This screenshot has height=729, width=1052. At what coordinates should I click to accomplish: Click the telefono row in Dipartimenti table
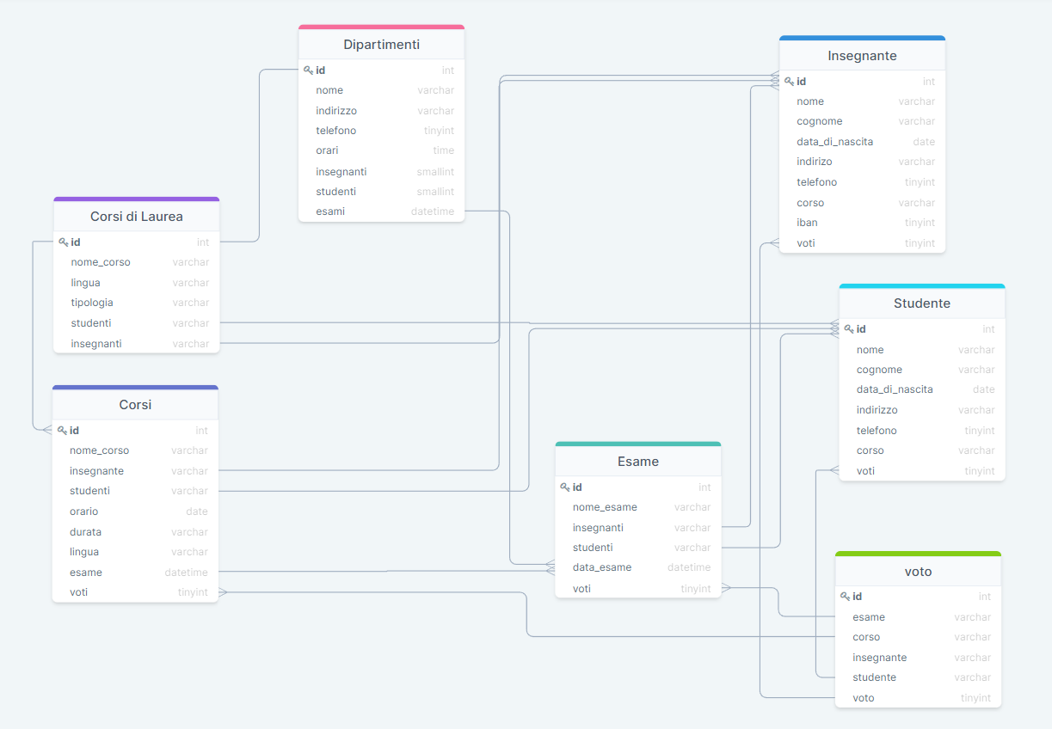(337, 130)
